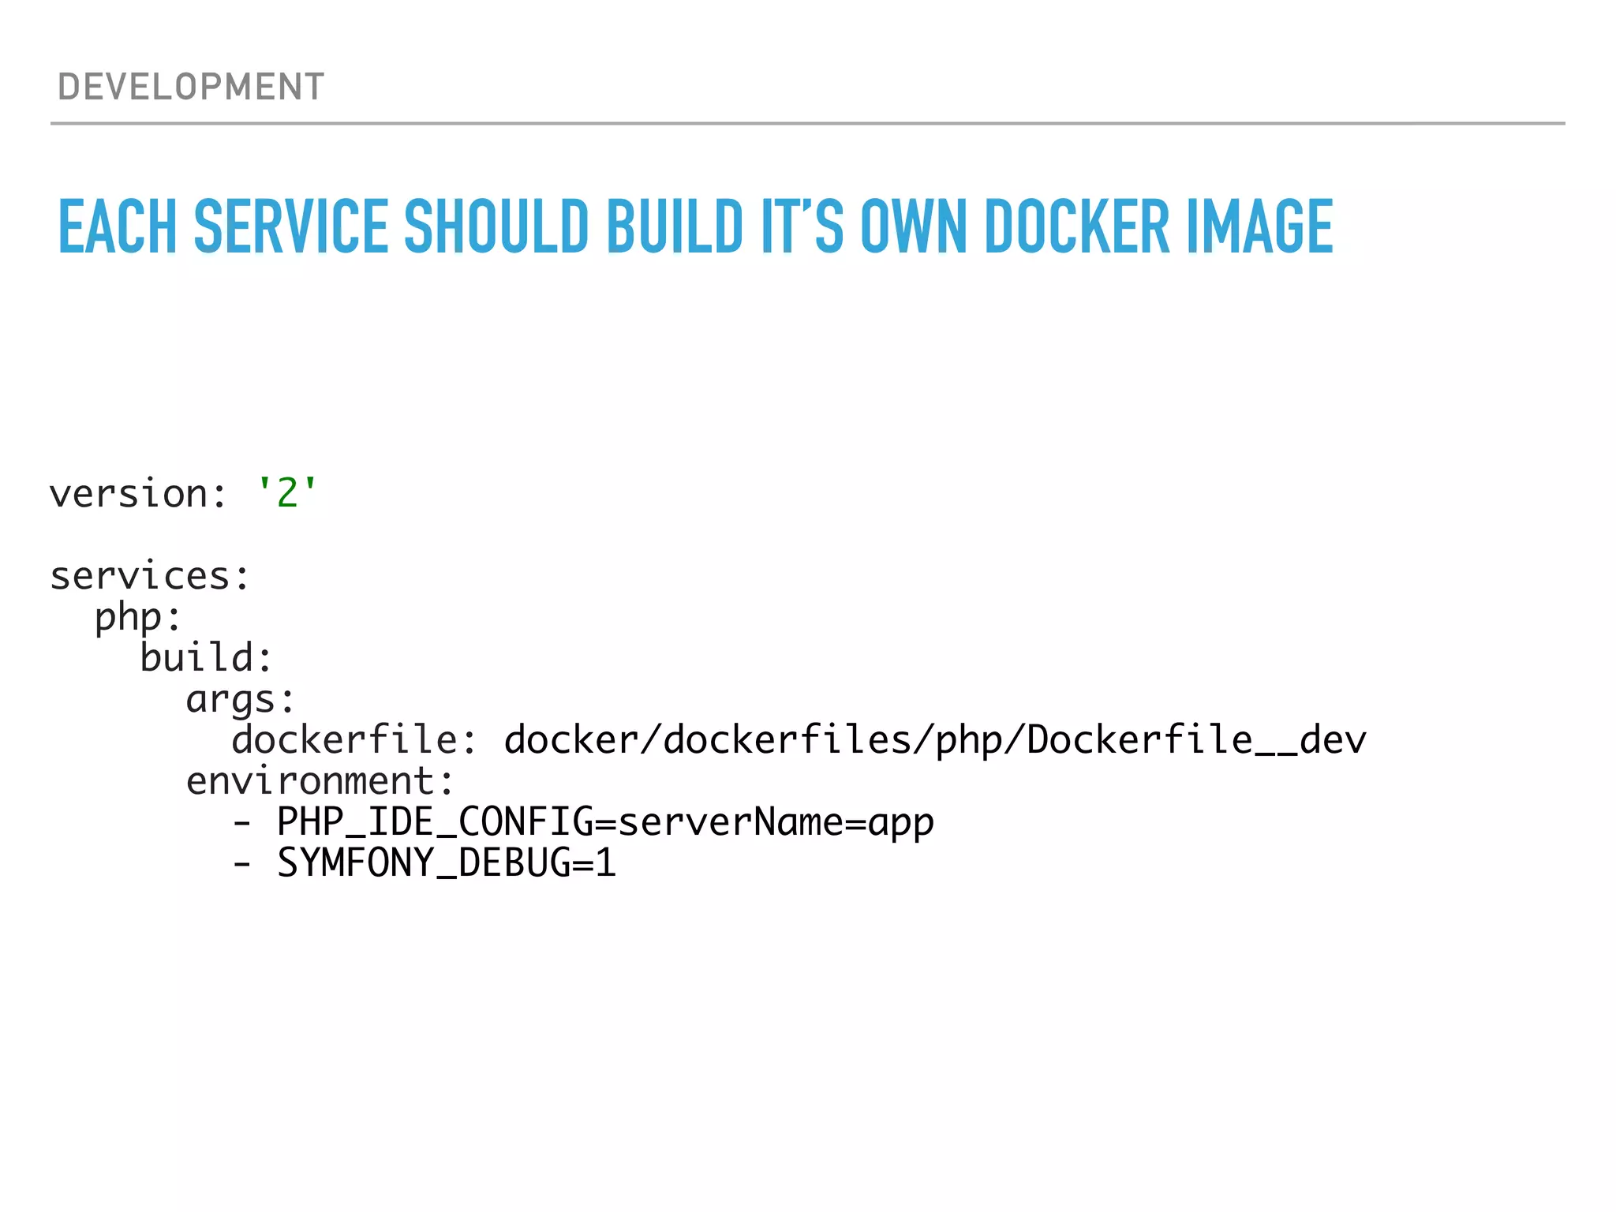Image resolution: width=1616 pixels, height=1212 pixels.
Task: Click the dockerfile path Dockerfile__dev line
Action: pyautogui.click(x=799, y=740)
